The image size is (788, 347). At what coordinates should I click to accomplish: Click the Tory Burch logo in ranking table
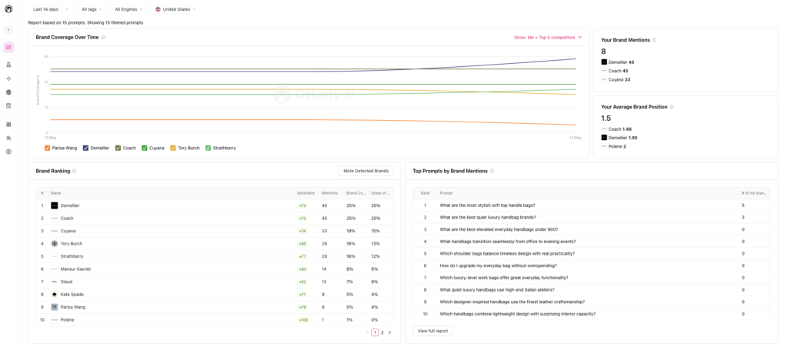pos(55,244)
